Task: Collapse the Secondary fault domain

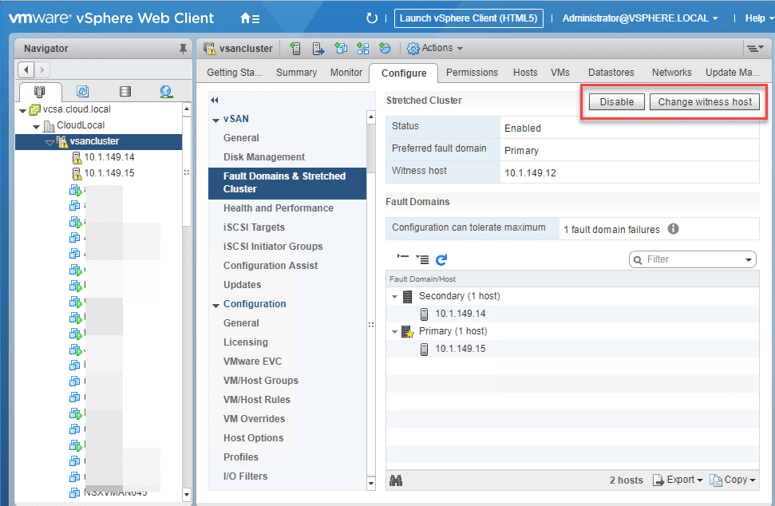Action: coord(394,296)
